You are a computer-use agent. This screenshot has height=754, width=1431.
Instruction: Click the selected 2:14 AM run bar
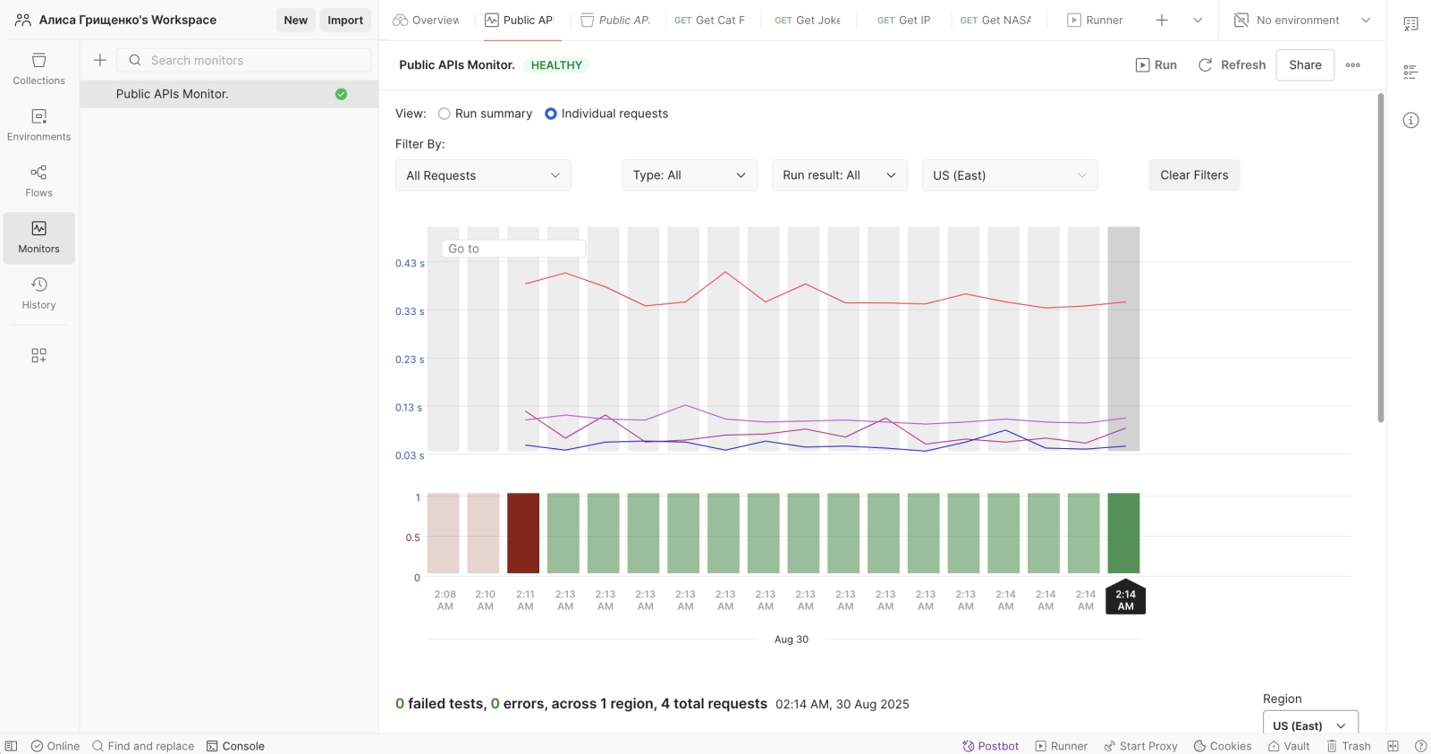click(1123, 533)
